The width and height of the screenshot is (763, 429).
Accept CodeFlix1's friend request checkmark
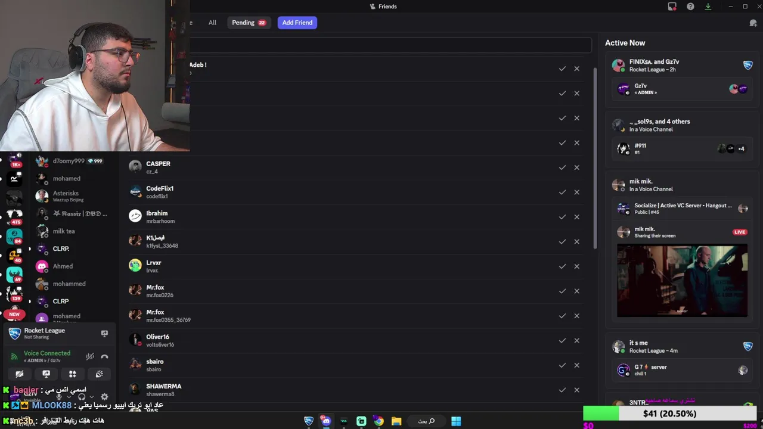pos(562,192)
